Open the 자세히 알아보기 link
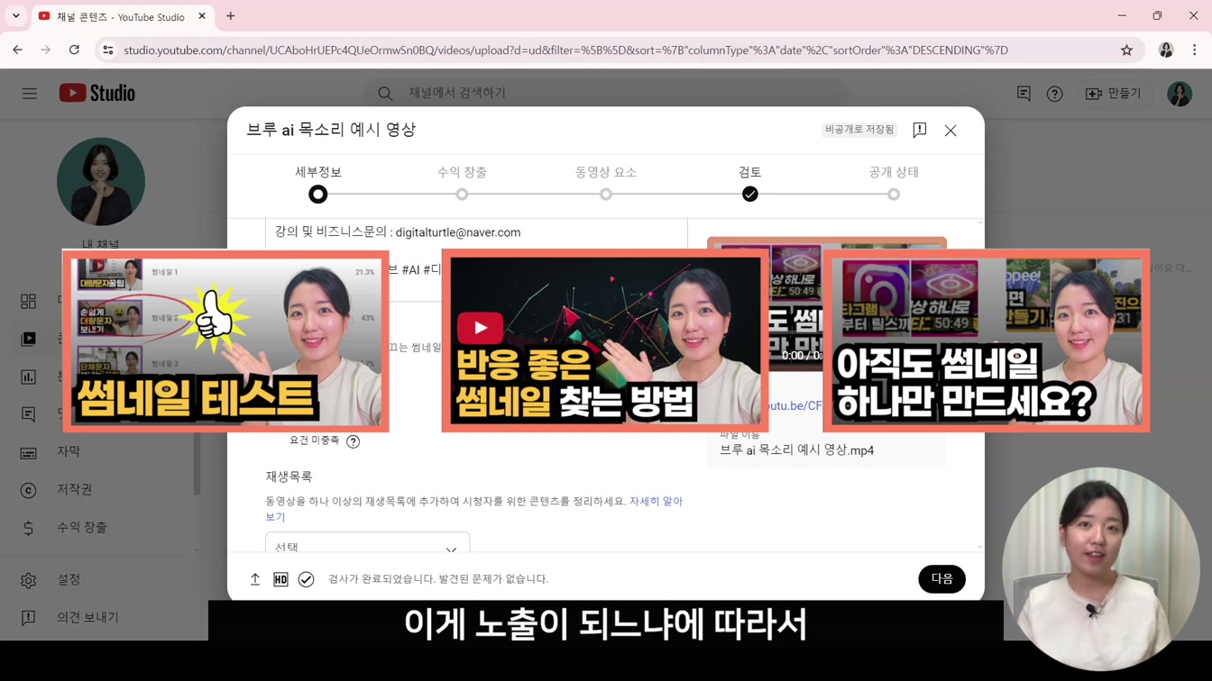The width and height of the screenshot is (1212, 681). coord(656,502)
